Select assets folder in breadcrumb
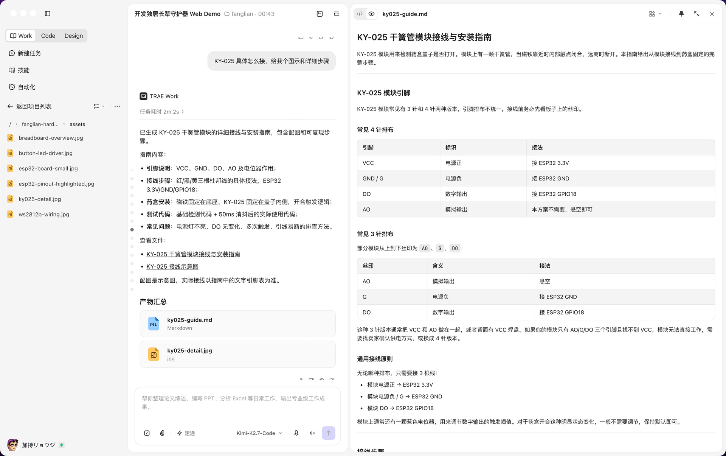The height and width of the screenshot is (456, 726). coord(77,125)
